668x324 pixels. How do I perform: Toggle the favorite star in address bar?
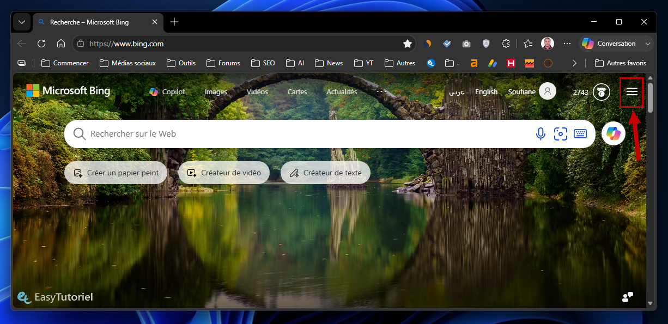coord(407,44)
